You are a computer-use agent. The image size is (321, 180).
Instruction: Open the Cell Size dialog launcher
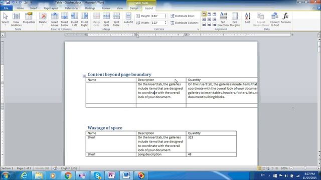click(198, 29)
